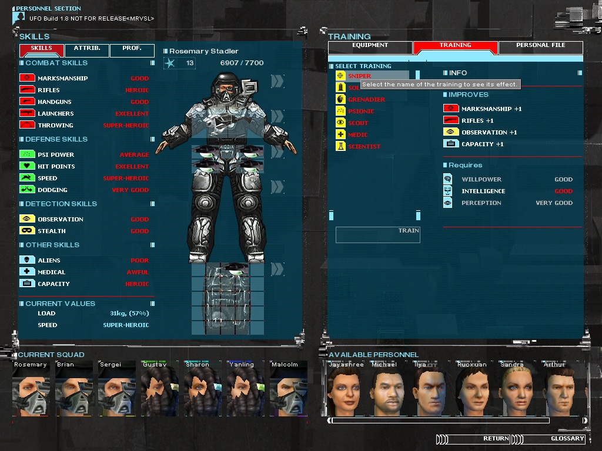Click the Medic cross icon
The width and height of the screenshot is (602, 451).
click(x=340, y=134)
